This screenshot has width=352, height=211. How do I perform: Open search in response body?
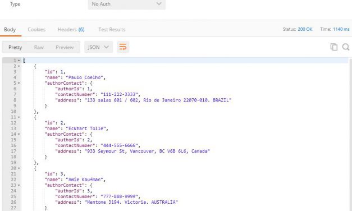click(x=346, y=47)
